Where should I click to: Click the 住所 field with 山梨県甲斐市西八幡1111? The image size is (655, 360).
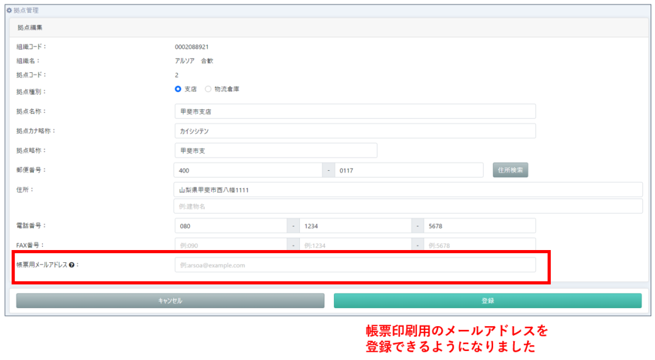click(x=407, y=190)
